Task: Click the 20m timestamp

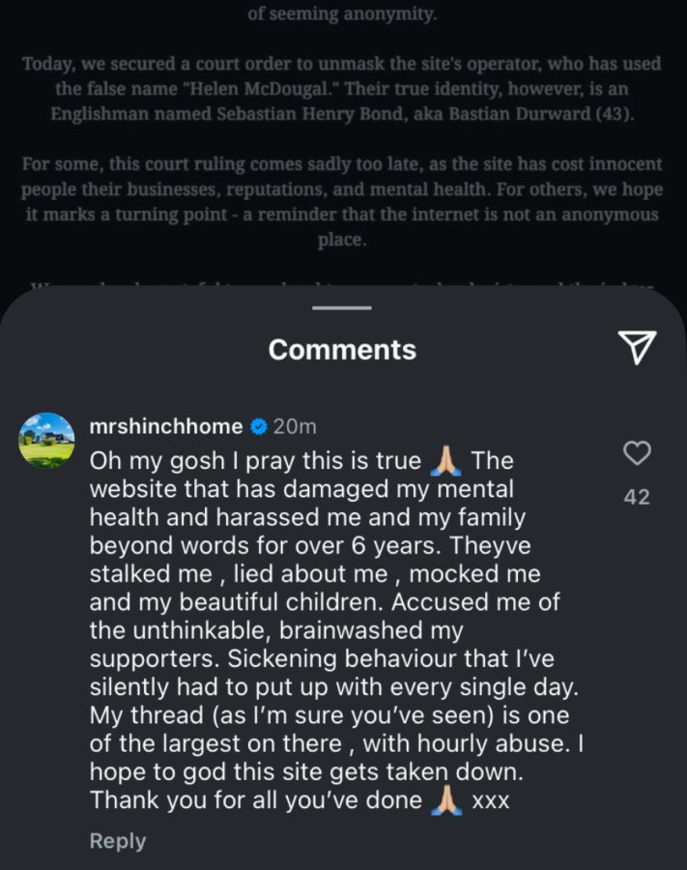Action: [295, 426]
